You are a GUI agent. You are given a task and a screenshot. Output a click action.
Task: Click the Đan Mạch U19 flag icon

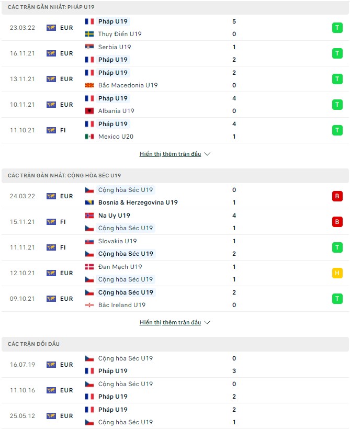(x=88, y=266)
